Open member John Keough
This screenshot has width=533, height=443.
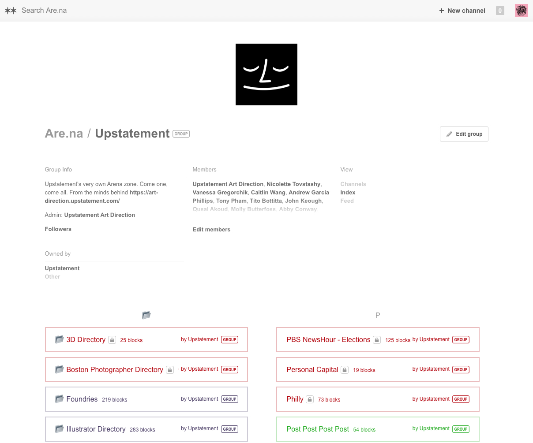pos(304,201)
